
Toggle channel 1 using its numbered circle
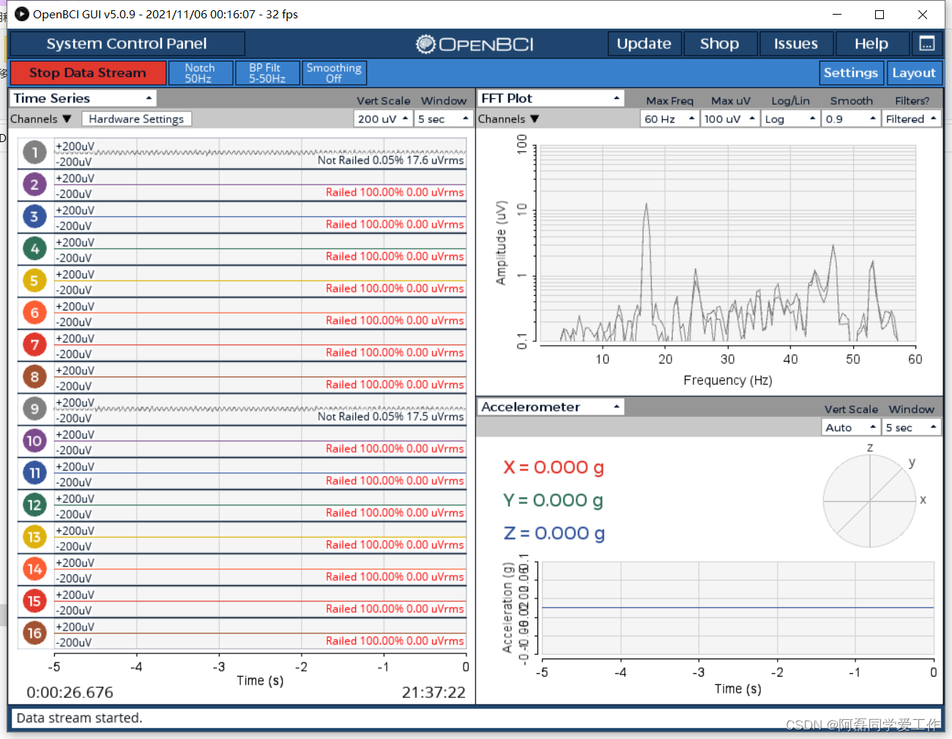coord(34,152)
